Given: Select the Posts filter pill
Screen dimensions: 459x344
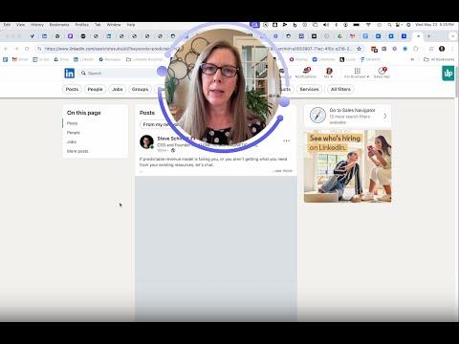Looking at the screenshot, I should (72, 89).
